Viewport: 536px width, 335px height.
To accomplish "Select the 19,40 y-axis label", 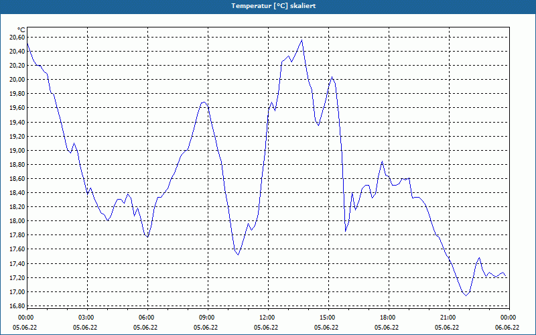I will (x=17, y=122).
